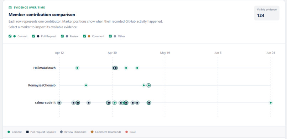
Task: Click the Visible evidence 124 counter
Action: pos(267,13)
